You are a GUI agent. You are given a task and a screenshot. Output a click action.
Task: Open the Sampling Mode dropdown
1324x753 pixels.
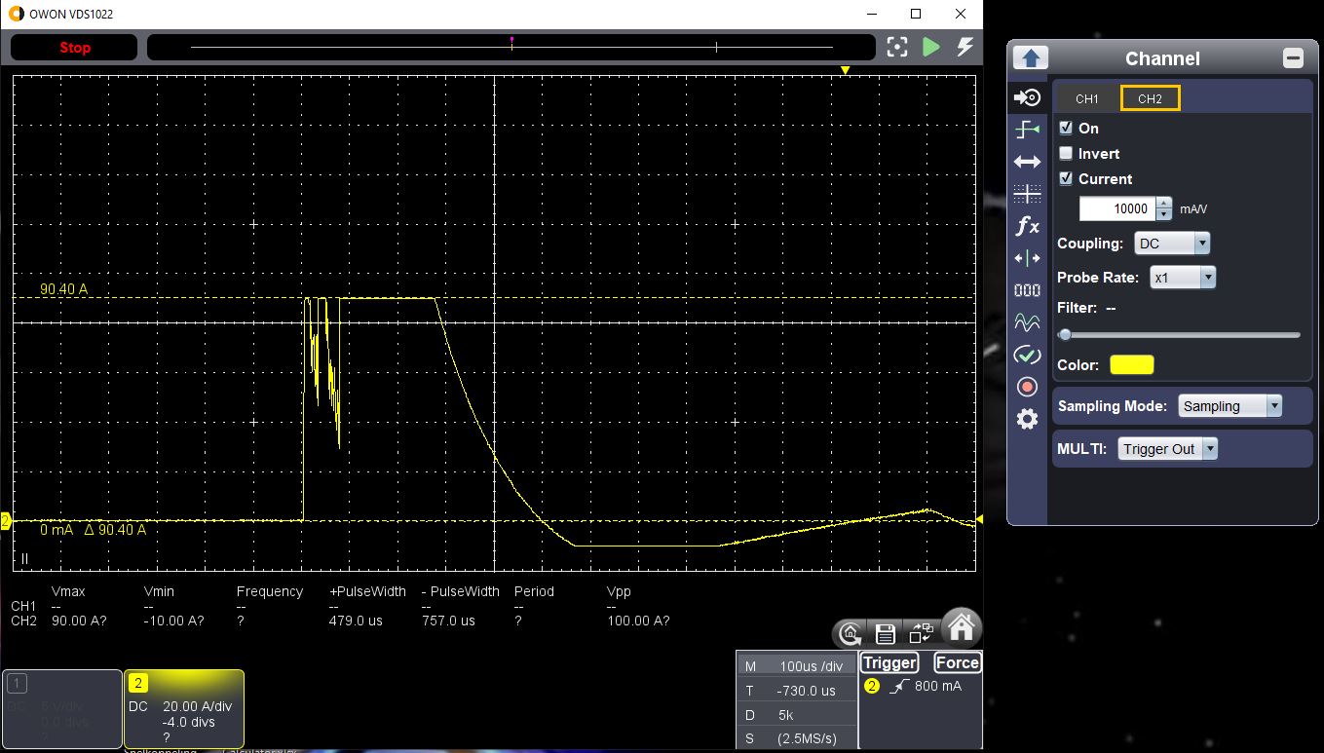click(x=1229, y=406)
